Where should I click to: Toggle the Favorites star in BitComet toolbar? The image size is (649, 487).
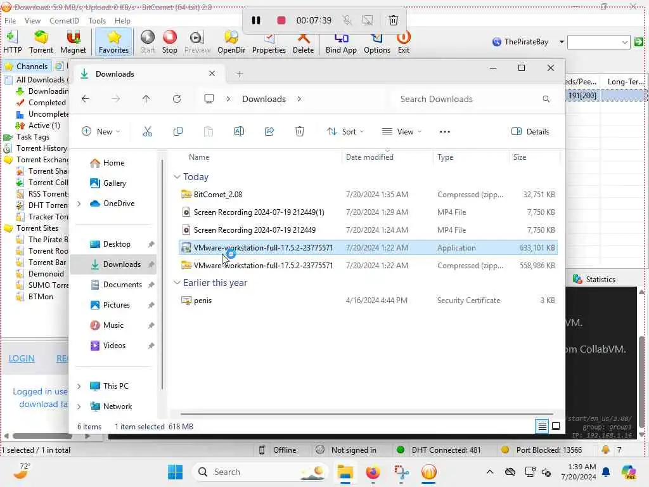pos(113,42)
